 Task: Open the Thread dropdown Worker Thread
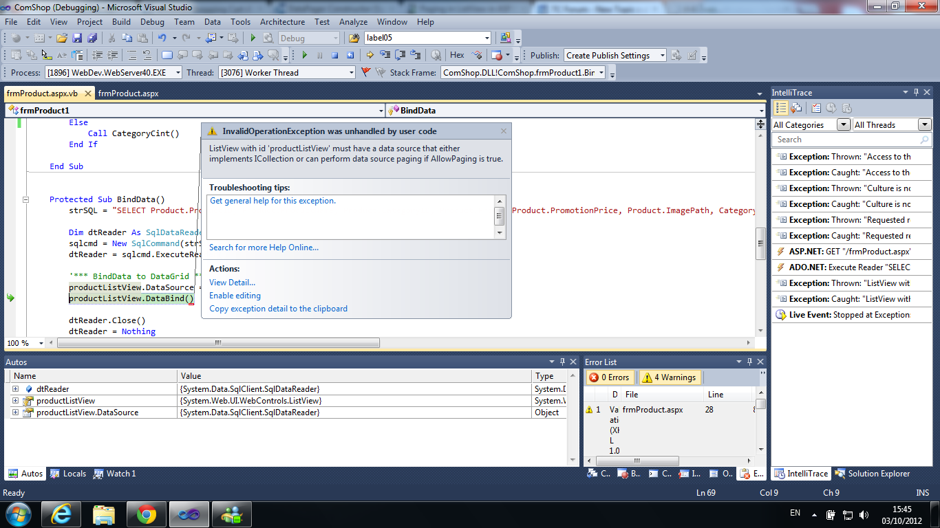pos(287,72)
